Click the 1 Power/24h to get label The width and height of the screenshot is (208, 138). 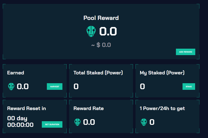162,109
